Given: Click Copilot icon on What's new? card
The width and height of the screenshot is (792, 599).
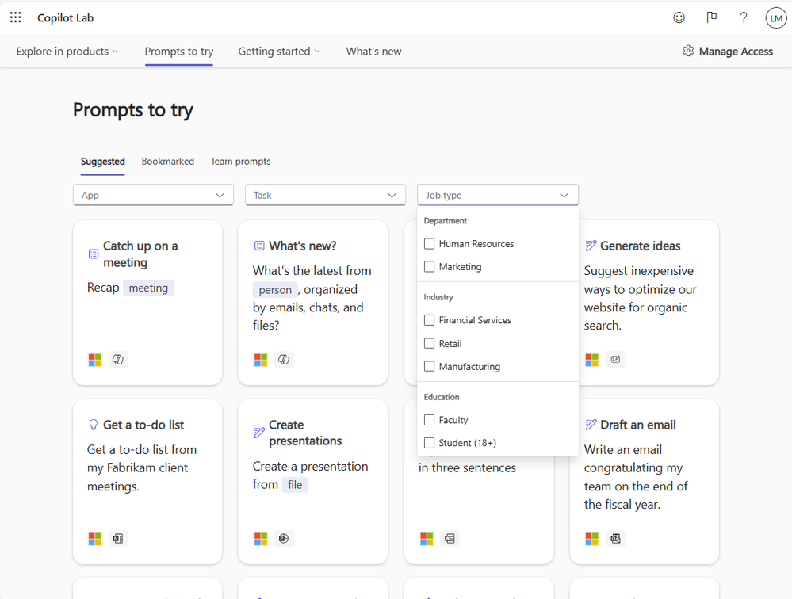Looking at the screenshot, I should click(284, 360).
